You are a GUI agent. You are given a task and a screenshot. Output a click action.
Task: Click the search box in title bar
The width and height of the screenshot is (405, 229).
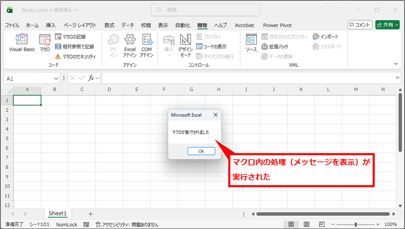coord(205,10)
